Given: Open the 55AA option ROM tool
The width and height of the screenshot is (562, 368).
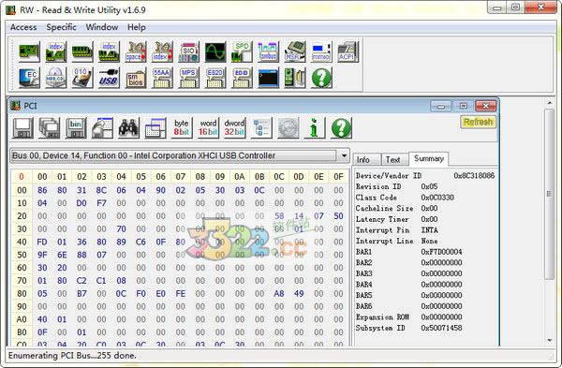Looking at the screenshot, I should [x=162, y=78].
